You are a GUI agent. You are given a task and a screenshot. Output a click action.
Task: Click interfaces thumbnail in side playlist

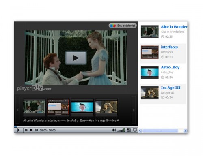[150, 52]
